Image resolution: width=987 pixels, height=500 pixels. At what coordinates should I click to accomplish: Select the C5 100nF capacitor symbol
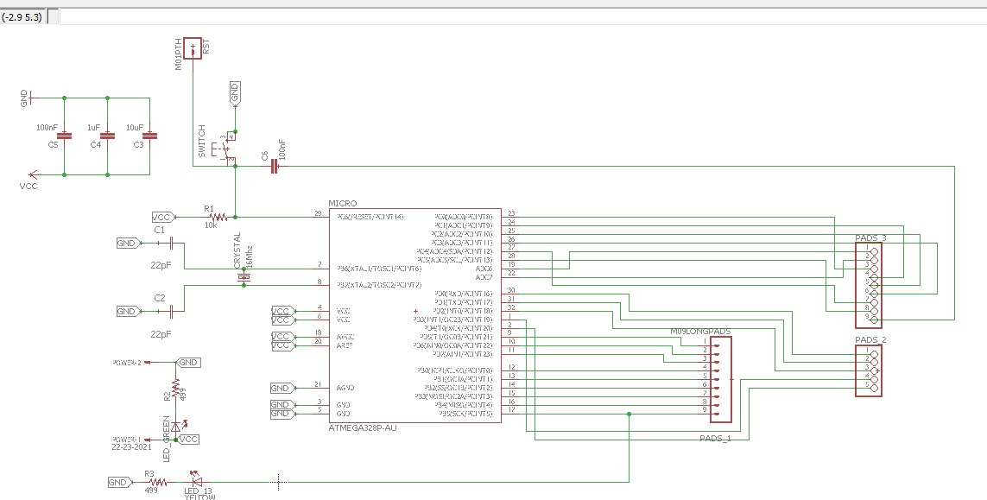pyautogui.click(x=64, y=136)
